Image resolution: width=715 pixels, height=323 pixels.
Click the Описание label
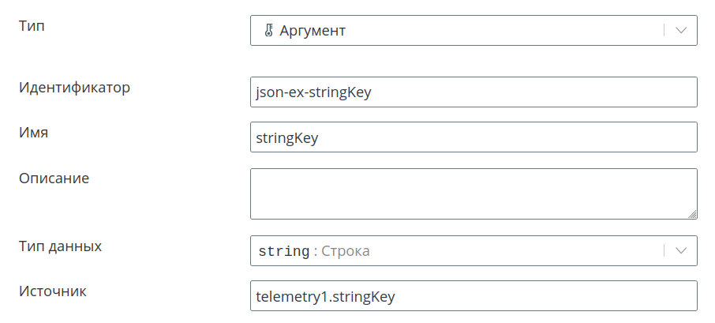click(x=54, y=178)
